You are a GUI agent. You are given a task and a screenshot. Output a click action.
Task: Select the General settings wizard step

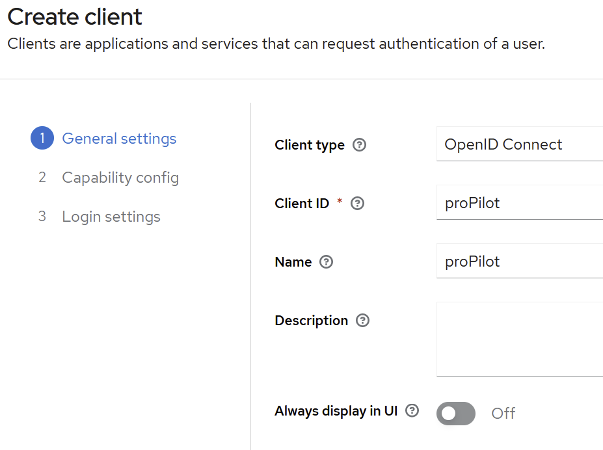[x=119, y=139]
